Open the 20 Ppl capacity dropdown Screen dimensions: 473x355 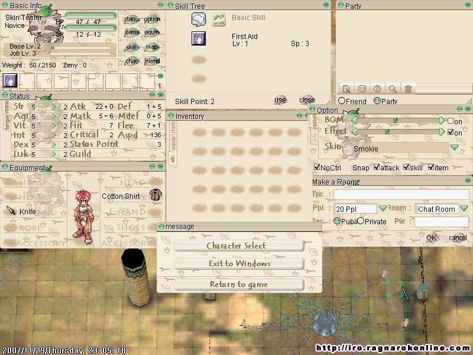tap(383, 208)
